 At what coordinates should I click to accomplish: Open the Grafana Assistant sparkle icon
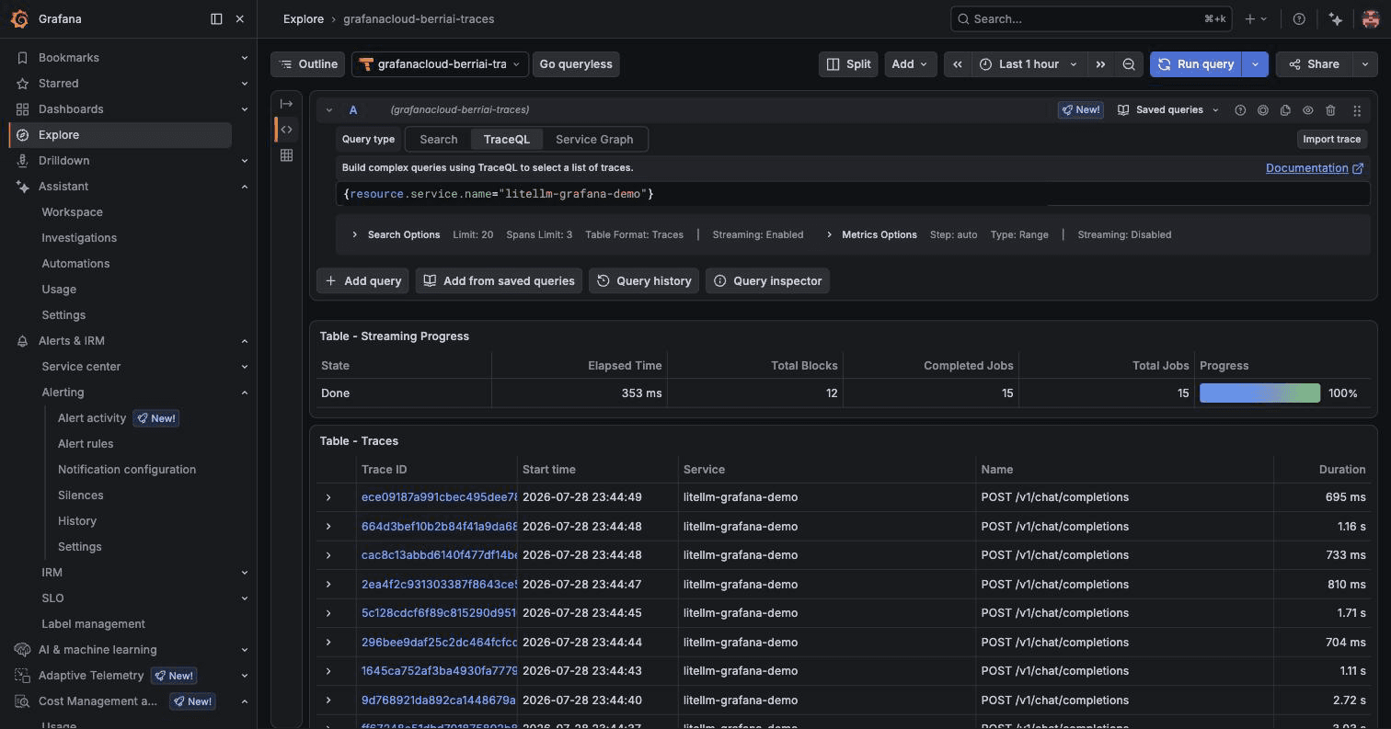pyautogui.click(x=1336, y=18)
